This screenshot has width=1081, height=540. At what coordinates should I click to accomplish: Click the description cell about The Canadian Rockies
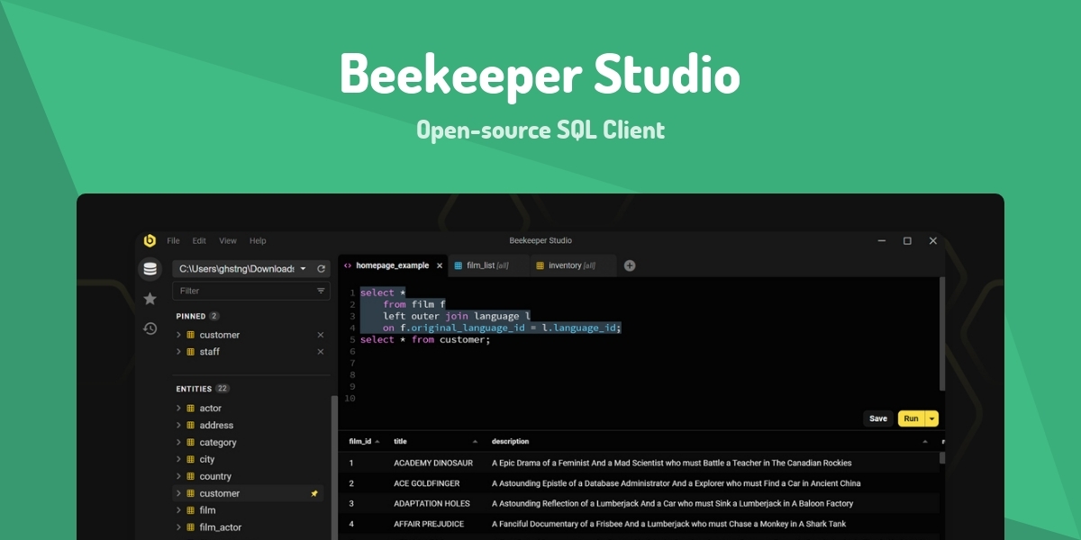(671, 463)
